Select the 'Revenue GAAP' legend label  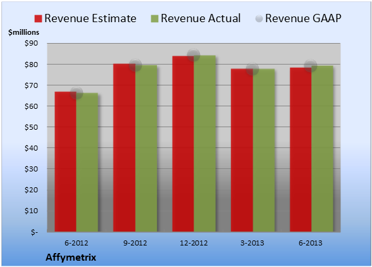click(x=304, y=18)
